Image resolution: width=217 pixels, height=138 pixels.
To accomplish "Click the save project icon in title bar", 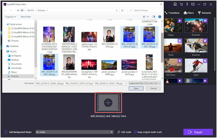I will click(175, 4).
